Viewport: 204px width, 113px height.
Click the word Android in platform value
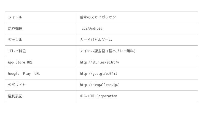96,29
